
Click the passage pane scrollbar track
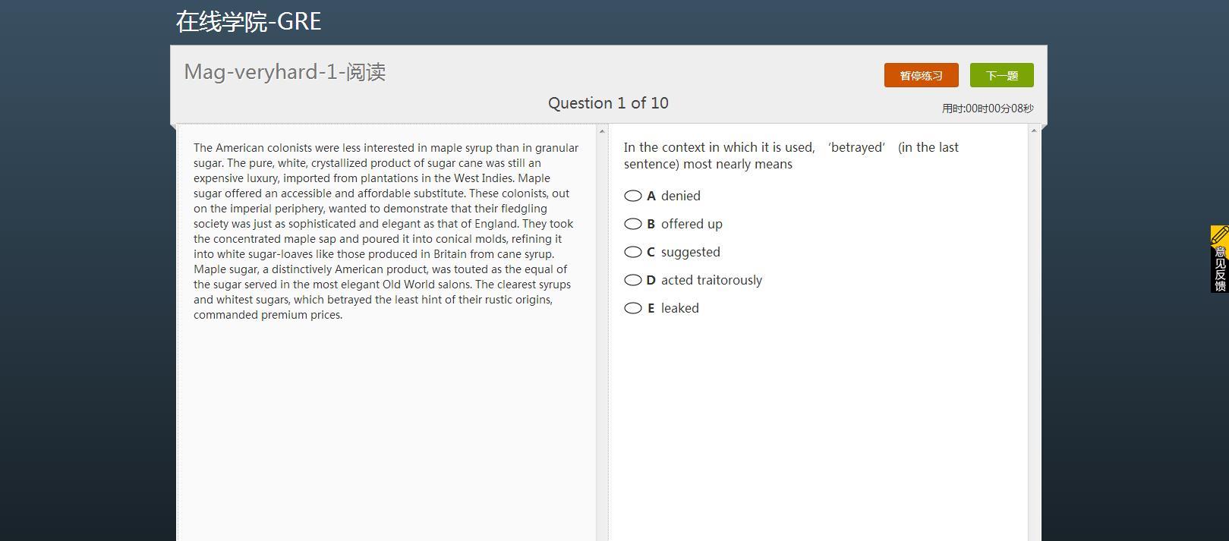pyautogui.click(x=602, y=341)
